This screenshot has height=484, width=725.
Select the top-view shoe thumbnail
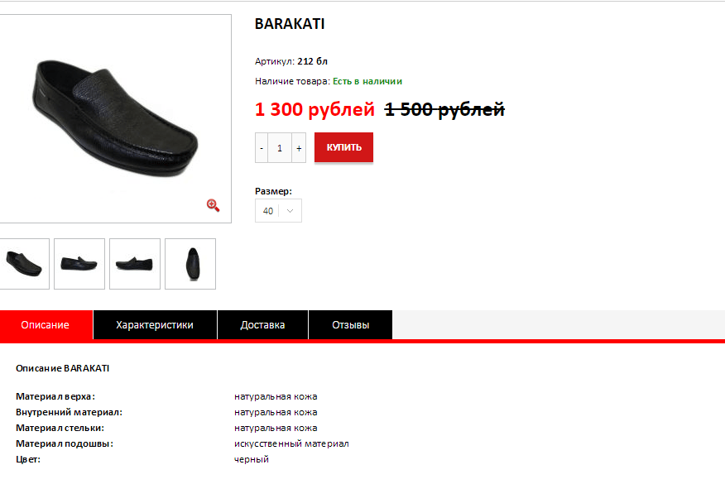[x=190, y=264]
